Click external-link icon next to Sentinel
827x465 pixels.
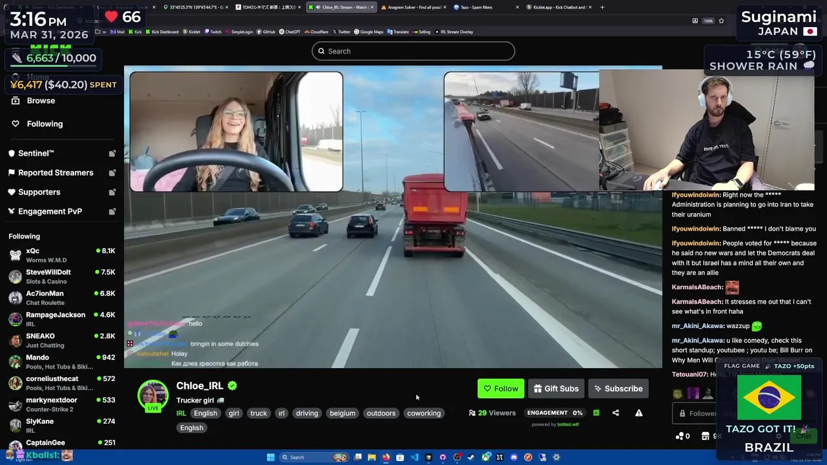tap(112, 154)
